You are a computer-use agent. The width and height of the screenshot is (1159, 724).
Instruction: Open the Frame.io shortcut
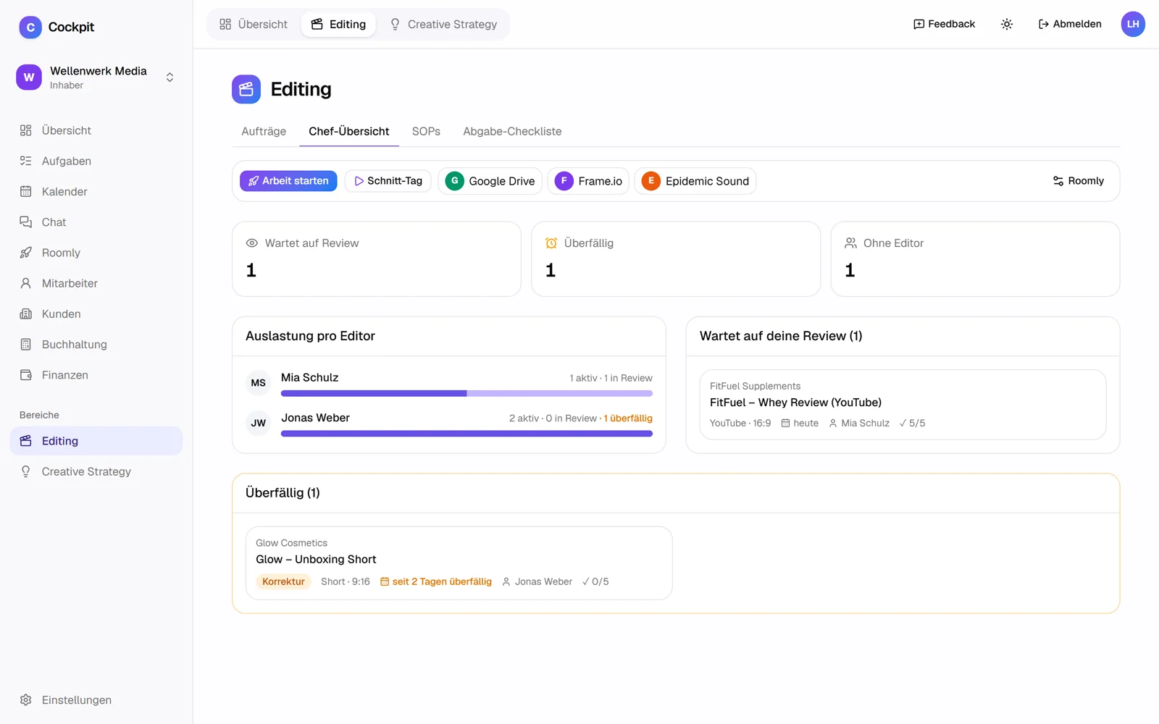pyautogui.click(x=588, y=181)
